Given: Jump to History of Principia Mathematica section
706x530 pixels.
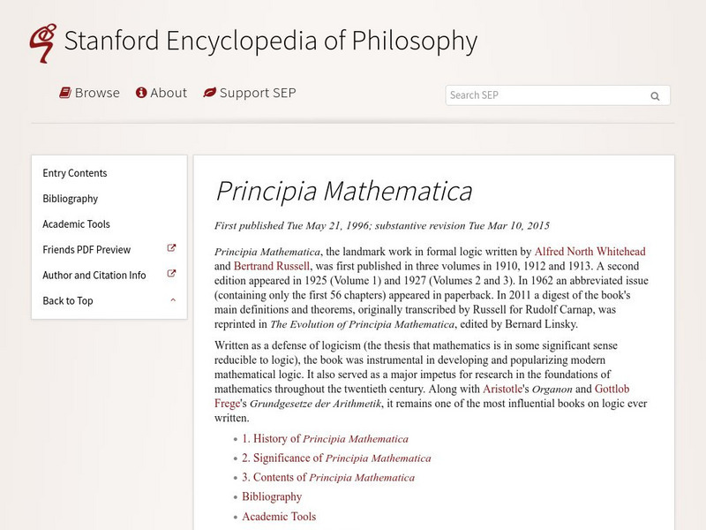Looking at the screenshot, I should pyautogui.click(x=325, y=439).
